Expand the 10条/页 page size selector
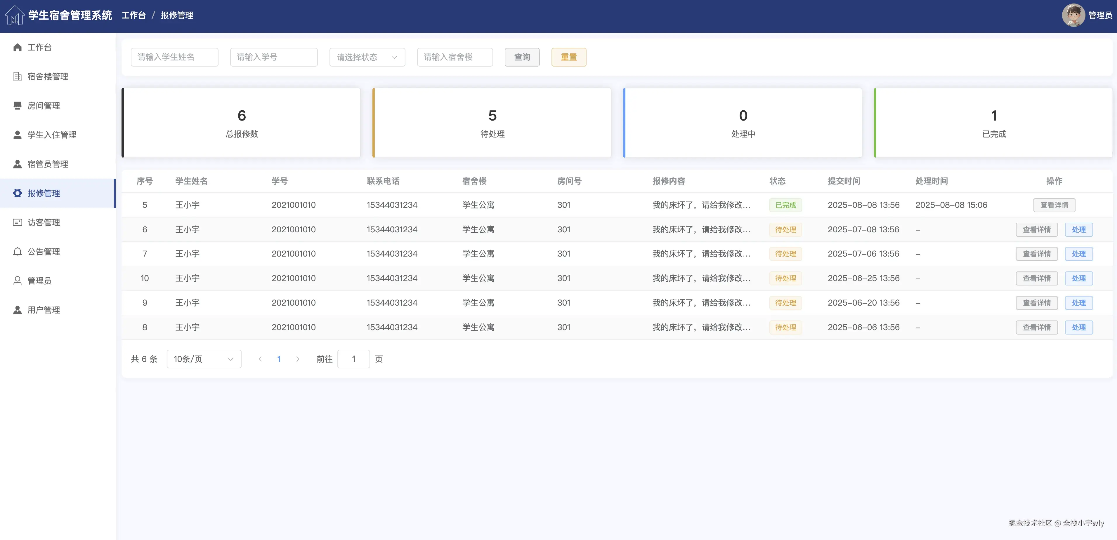Image resolution: width=1117 pixels, height=540 pixels. click(203, 359)
